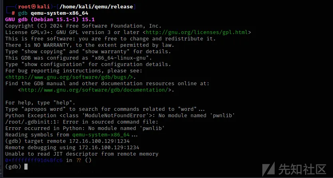Click the Kali skull icon in prompt
This screenshot has height=178, width=333.
coord(34,7)
